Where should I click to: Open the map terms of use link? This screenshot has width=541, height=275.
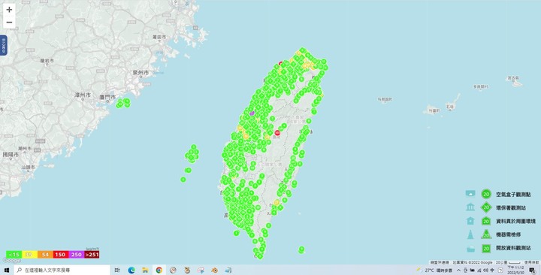(532, 262)
